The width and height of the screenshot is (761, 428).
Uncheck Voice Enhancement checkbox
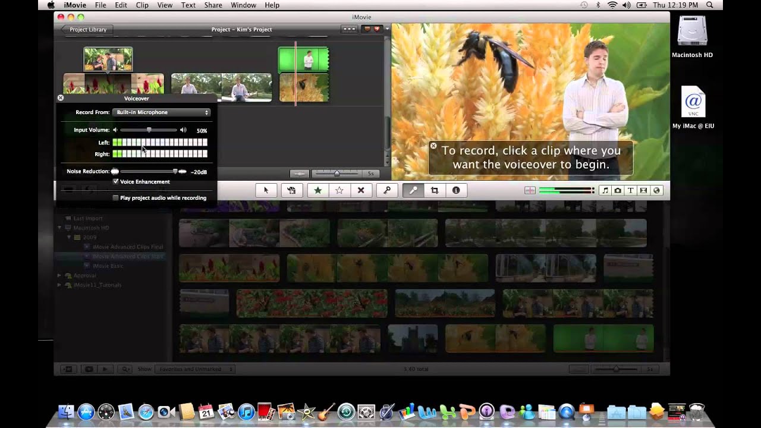[115, 181]
